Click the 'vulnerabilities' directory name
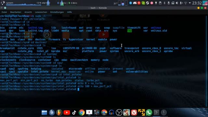This screenshot has width=208, height=117. point(137,72)
